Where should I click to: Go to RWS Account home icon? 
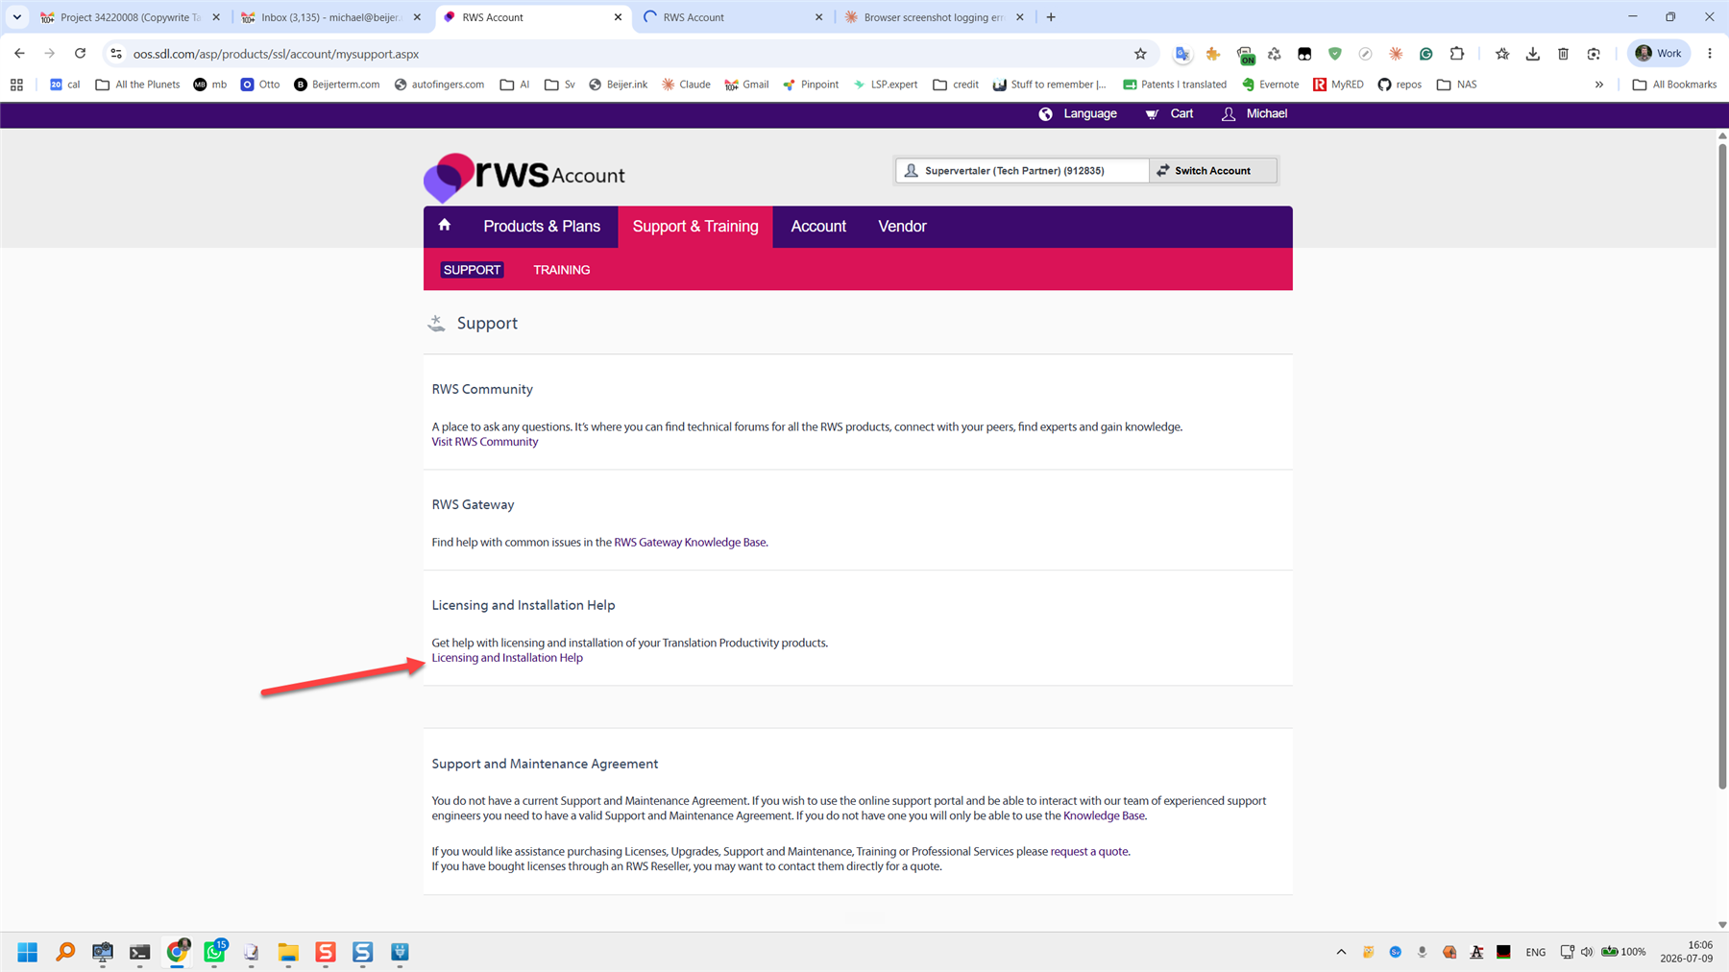tap(444, 226)
